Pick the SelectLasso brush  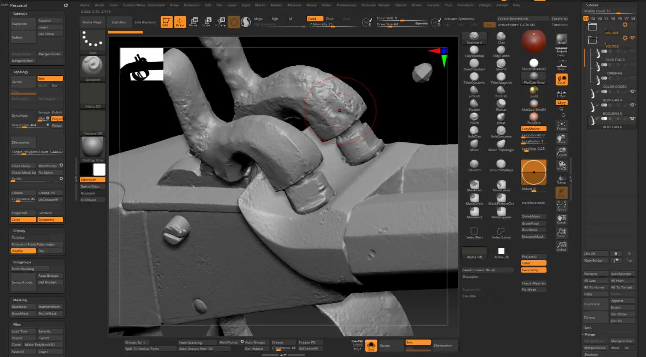coord(501,233)
